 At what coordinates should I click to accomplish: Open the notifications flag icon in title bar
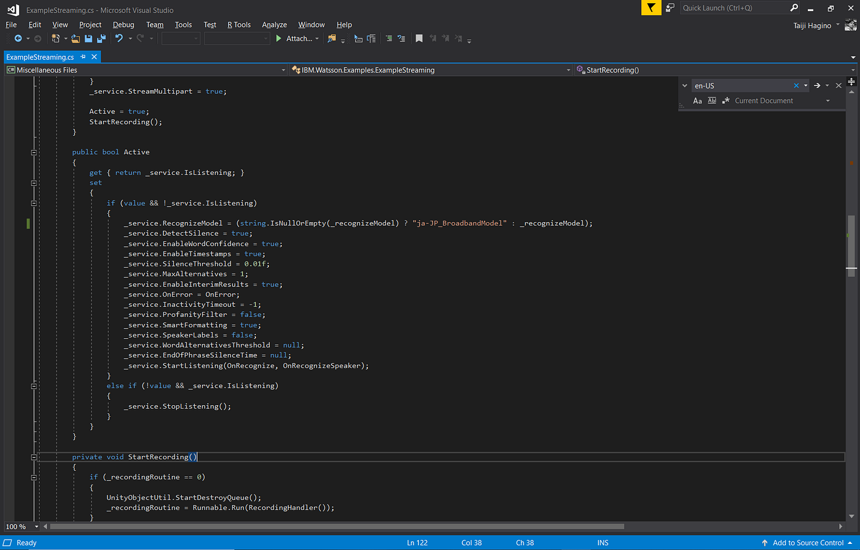[651, 7]
